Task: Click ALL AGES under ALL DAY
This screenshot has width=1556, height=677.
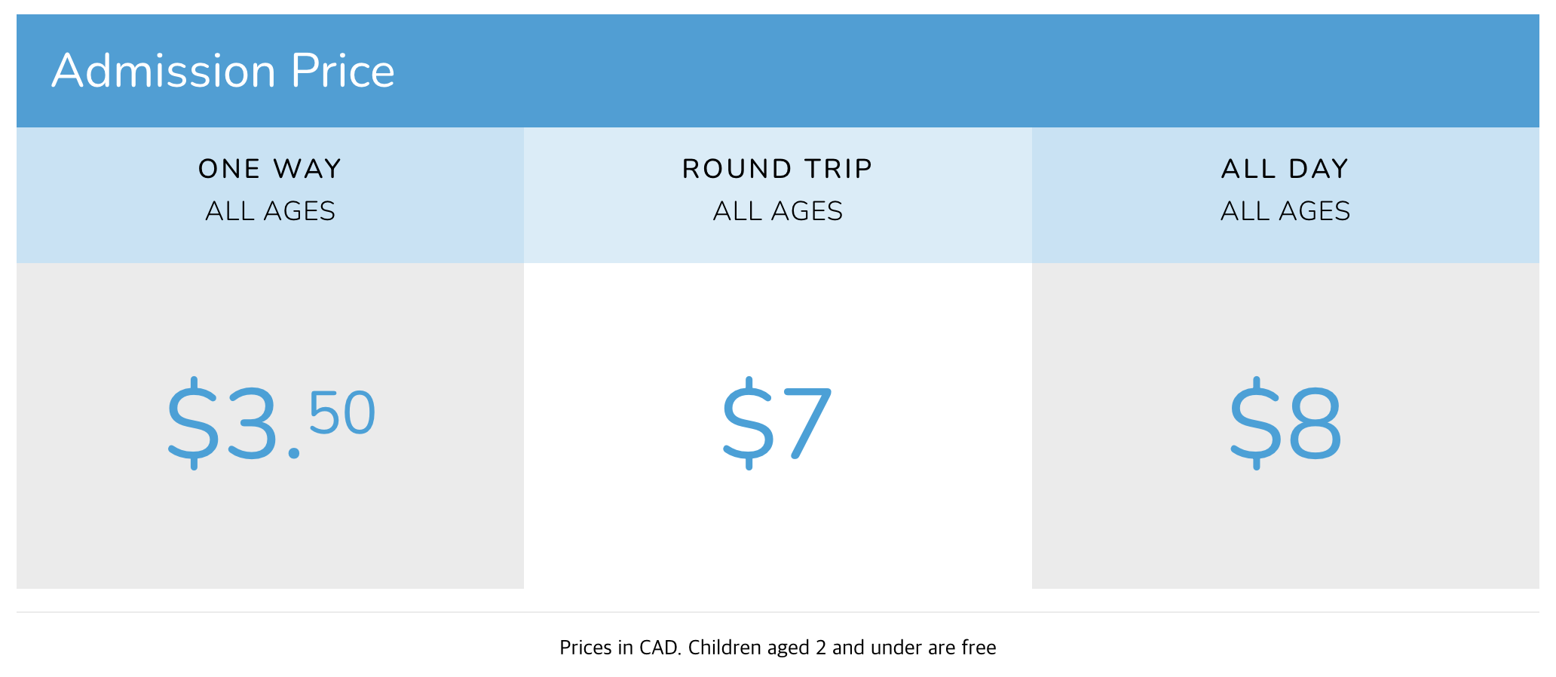Action: click(x=1285, y=211)
